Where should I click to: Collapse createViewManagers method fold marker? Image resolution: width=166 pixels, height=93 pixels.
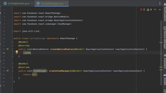point(12,71)
